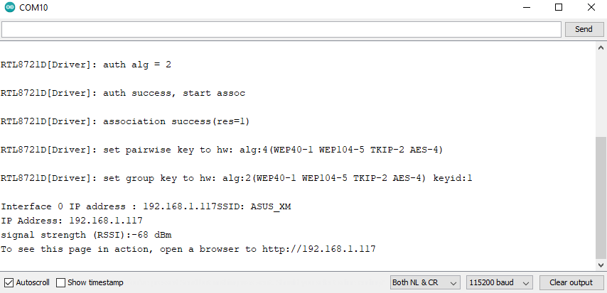Enable the Show timestamp checkbox
The height and width of the screenshot is (293, 607).
[61, 282]
